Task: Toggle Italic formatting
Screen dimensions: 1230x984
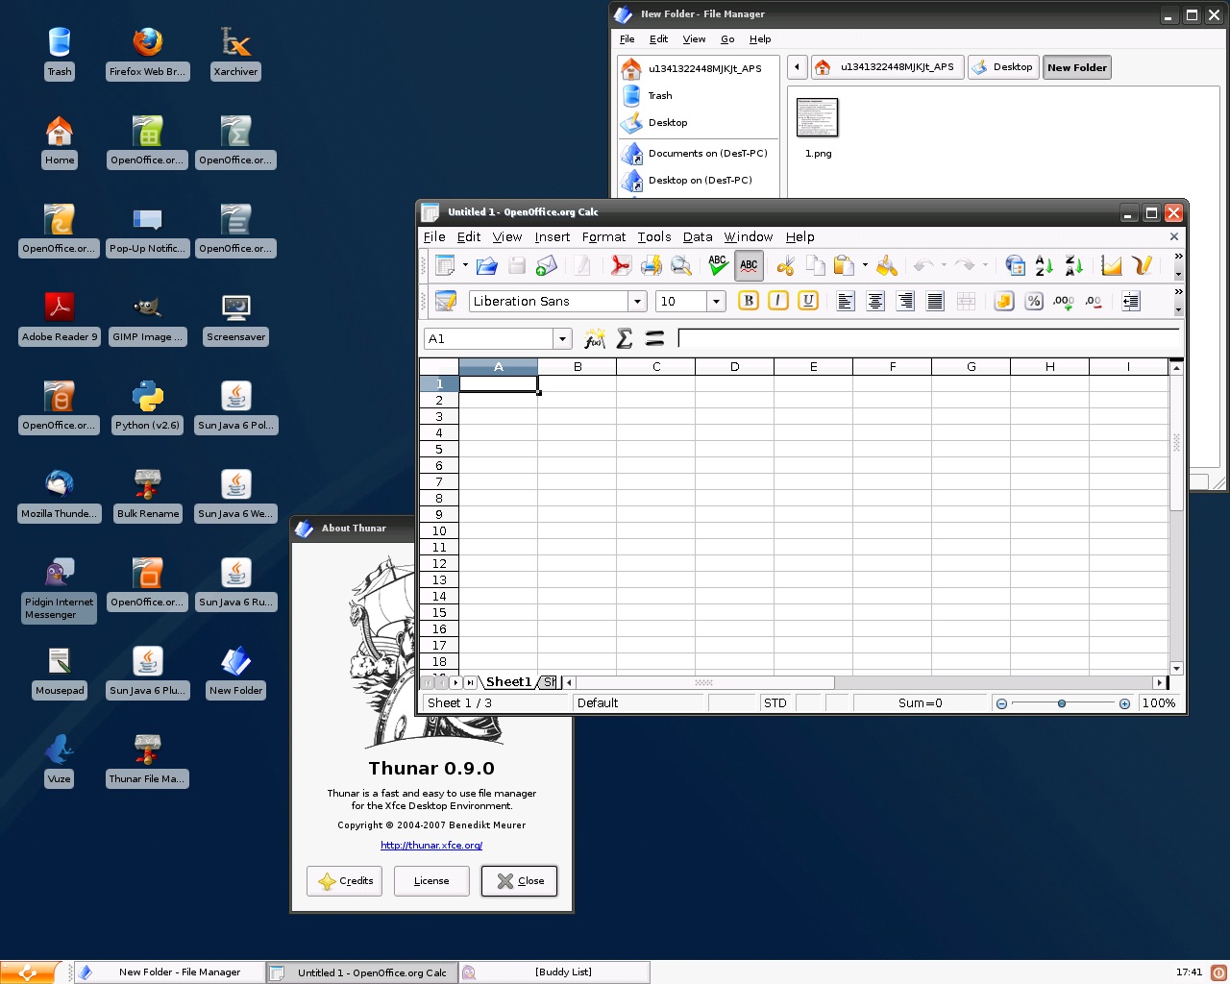Action: point(778,301)
